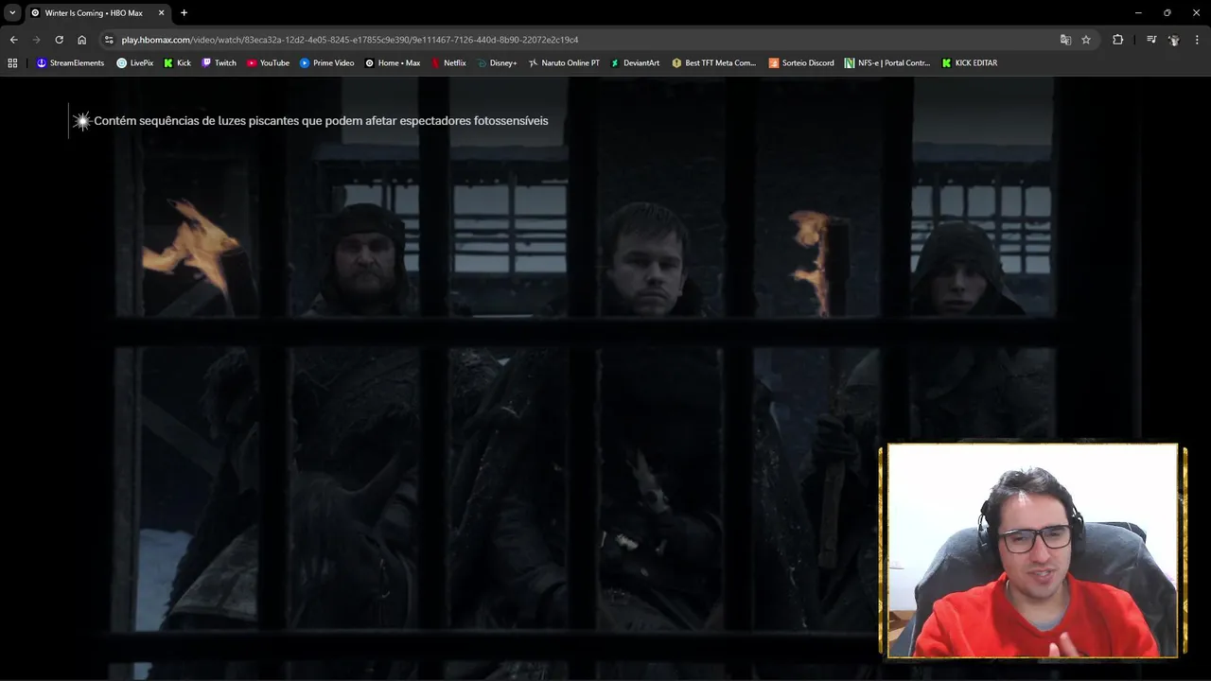This screenshot has width=1211, height=681.
Task: Close the Winter Is Coming tab
Action: pos(161,12)
